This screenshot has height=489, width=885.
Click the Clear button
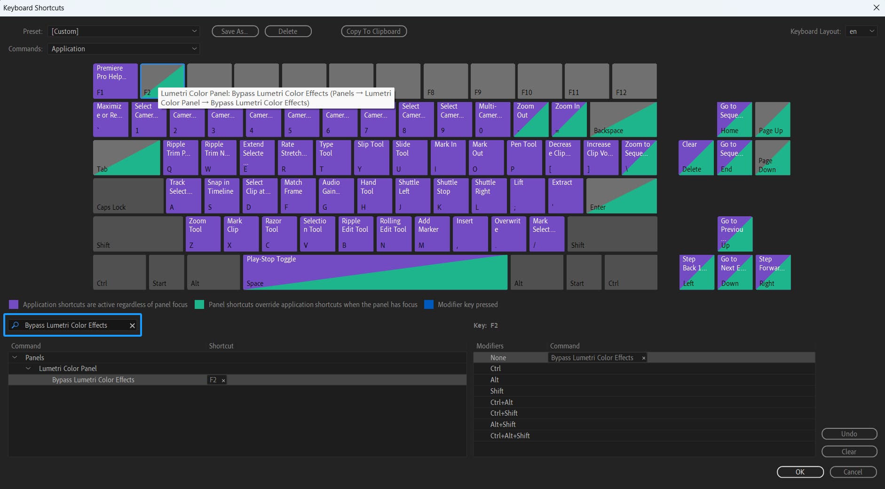pyautogui.click(x=849, y=451)
